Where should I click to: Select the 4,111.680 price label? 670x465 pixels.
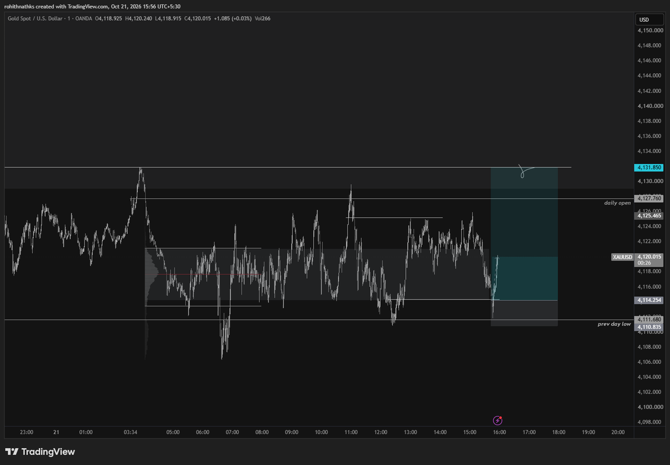pyautogui.click(x=649, y=319)
